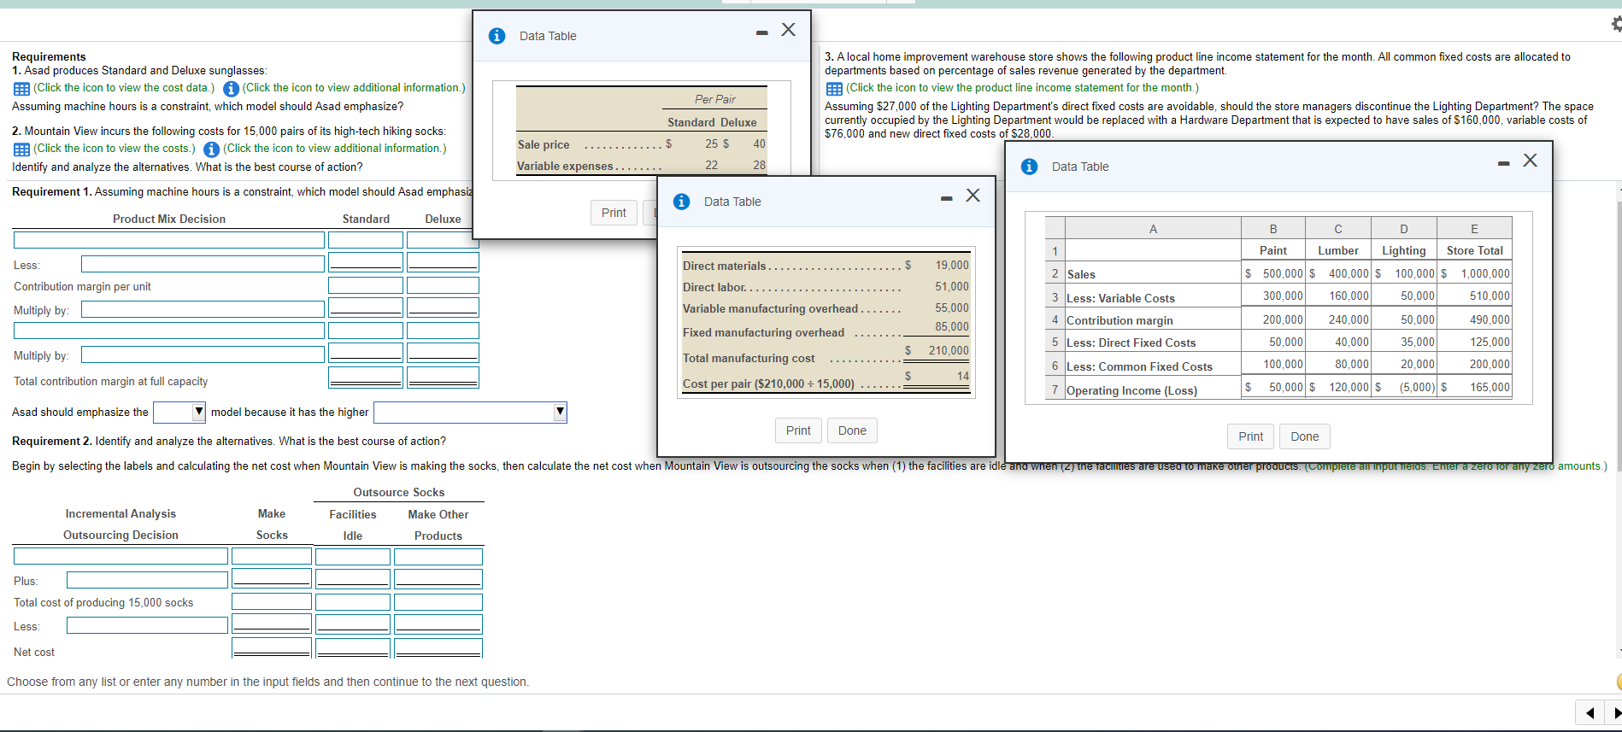The width and height of the screenshot is (1622, 732).
Task: Click the 'Less:' label input field in product mix
Action: coord(203,264)
